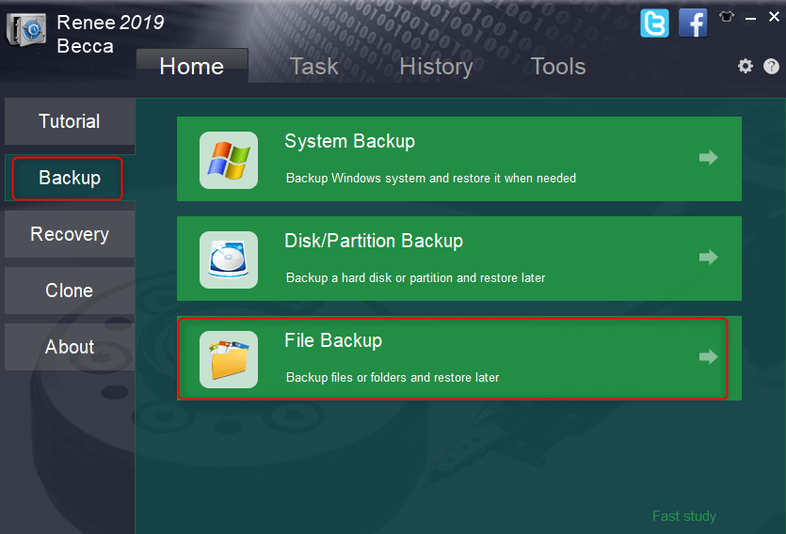The height and width of the screenshot is (534, 786).
Task: Open File Backup using its arrow
Action: [708, 357]
